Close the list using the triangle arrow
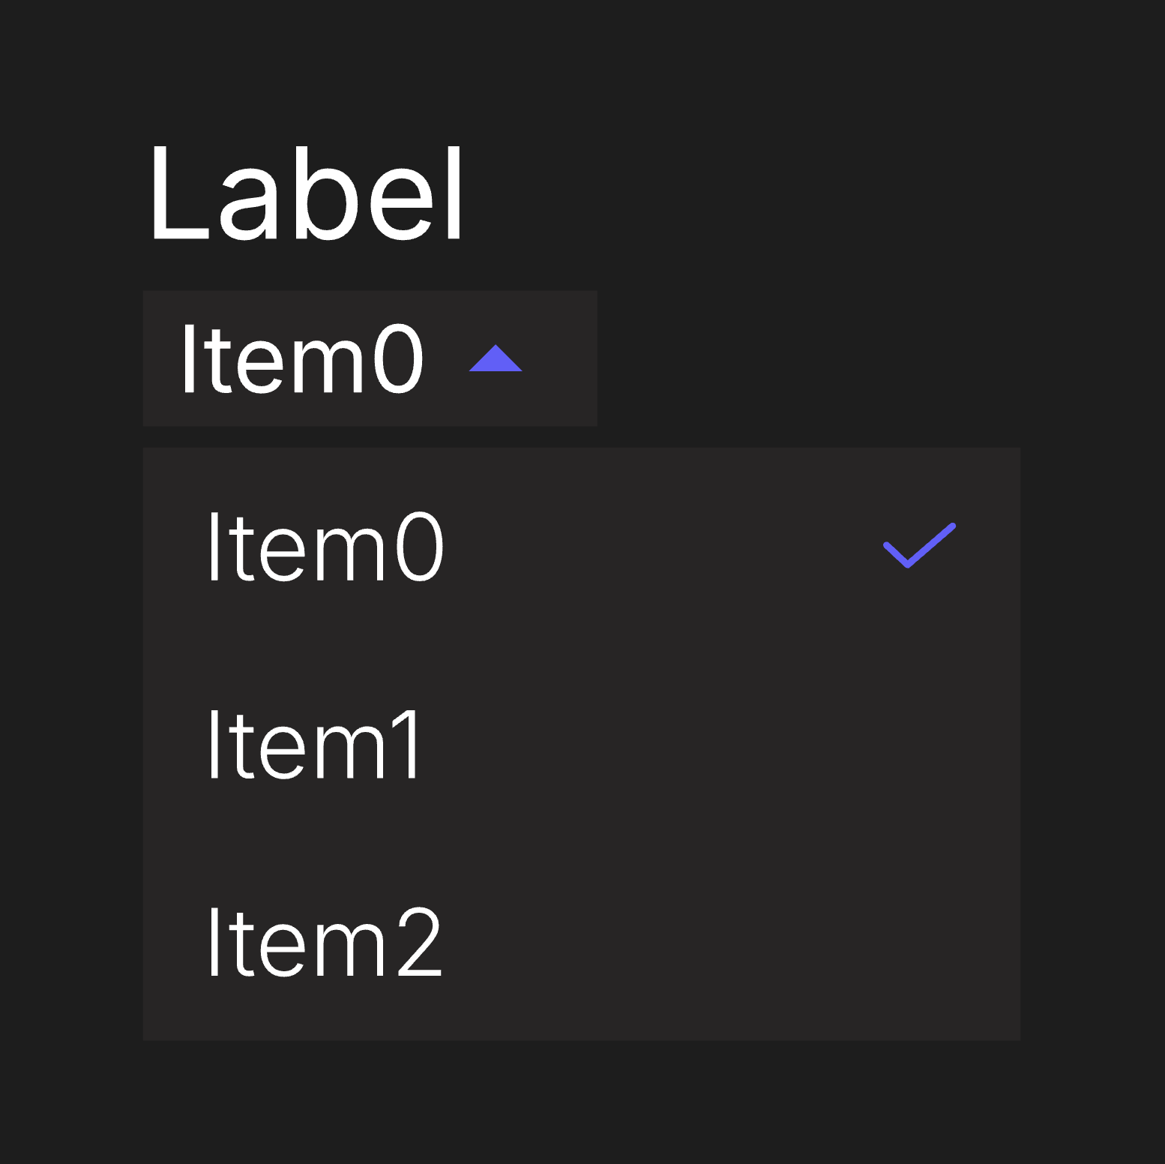Screen dimensions: 1165x1164 click(x=496, y=359)
